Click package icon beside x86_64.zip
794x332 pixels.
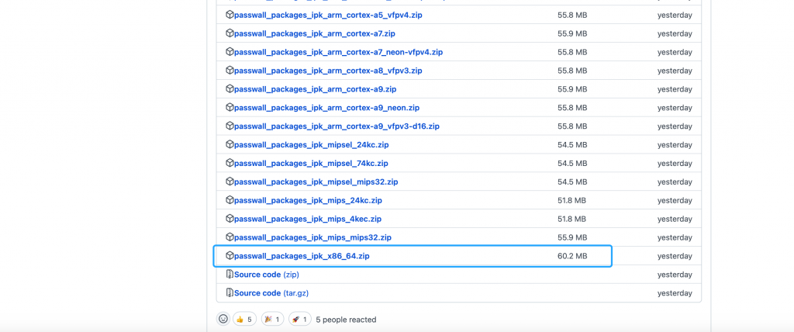230,256
